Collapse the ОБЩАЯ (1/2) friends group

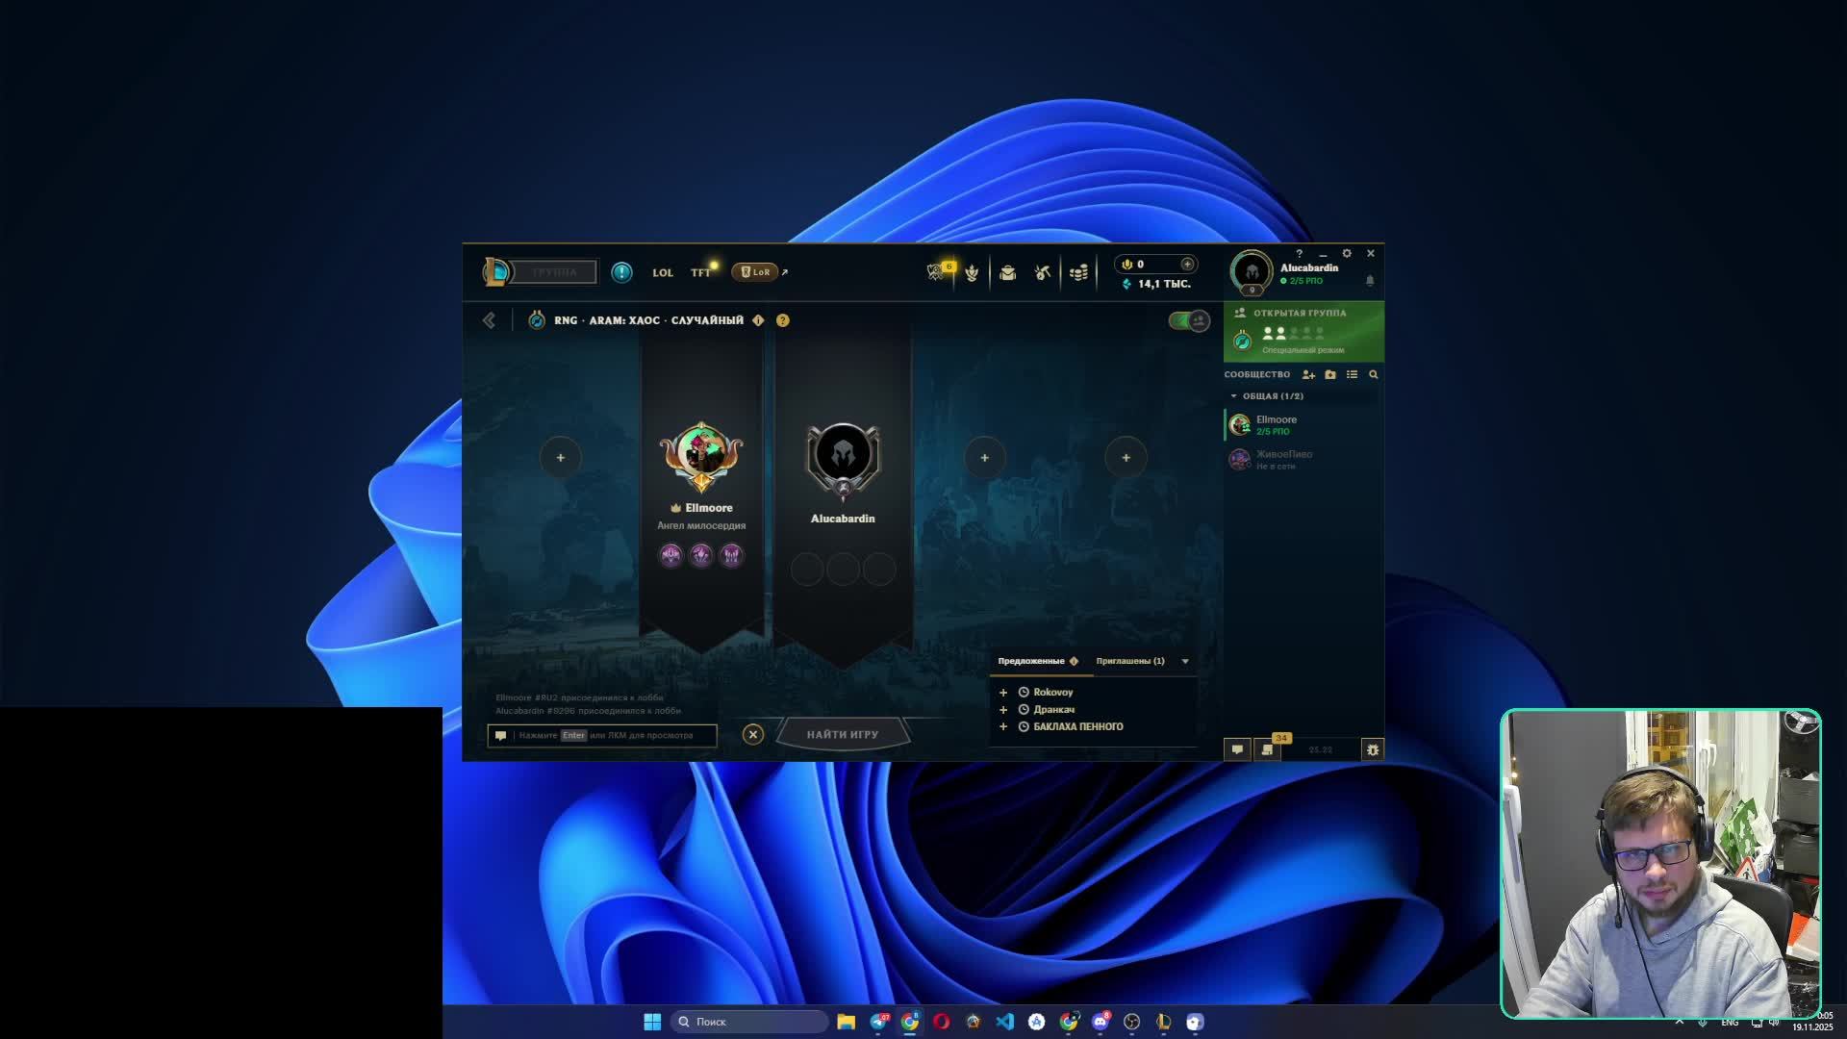tap(1234, 396)
